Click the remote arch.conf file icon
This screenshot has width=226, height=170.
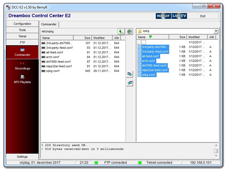[x=43, y=57]
